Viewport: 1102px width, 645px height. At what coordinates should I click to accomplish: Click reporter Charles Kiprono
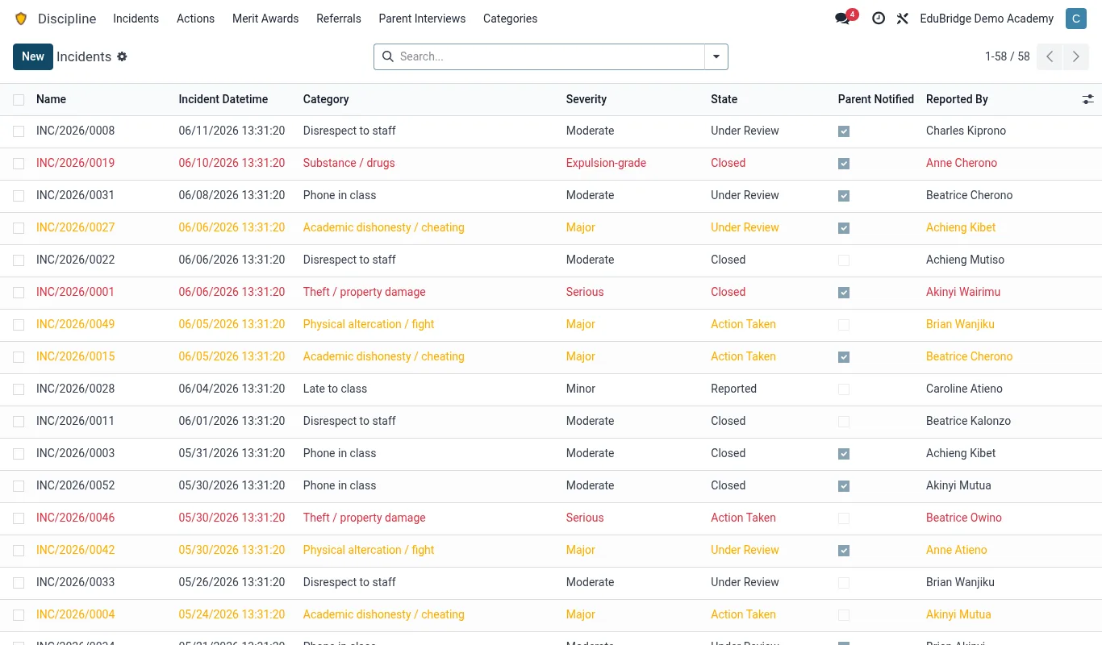pyautogui.click(x=966, y=131)
